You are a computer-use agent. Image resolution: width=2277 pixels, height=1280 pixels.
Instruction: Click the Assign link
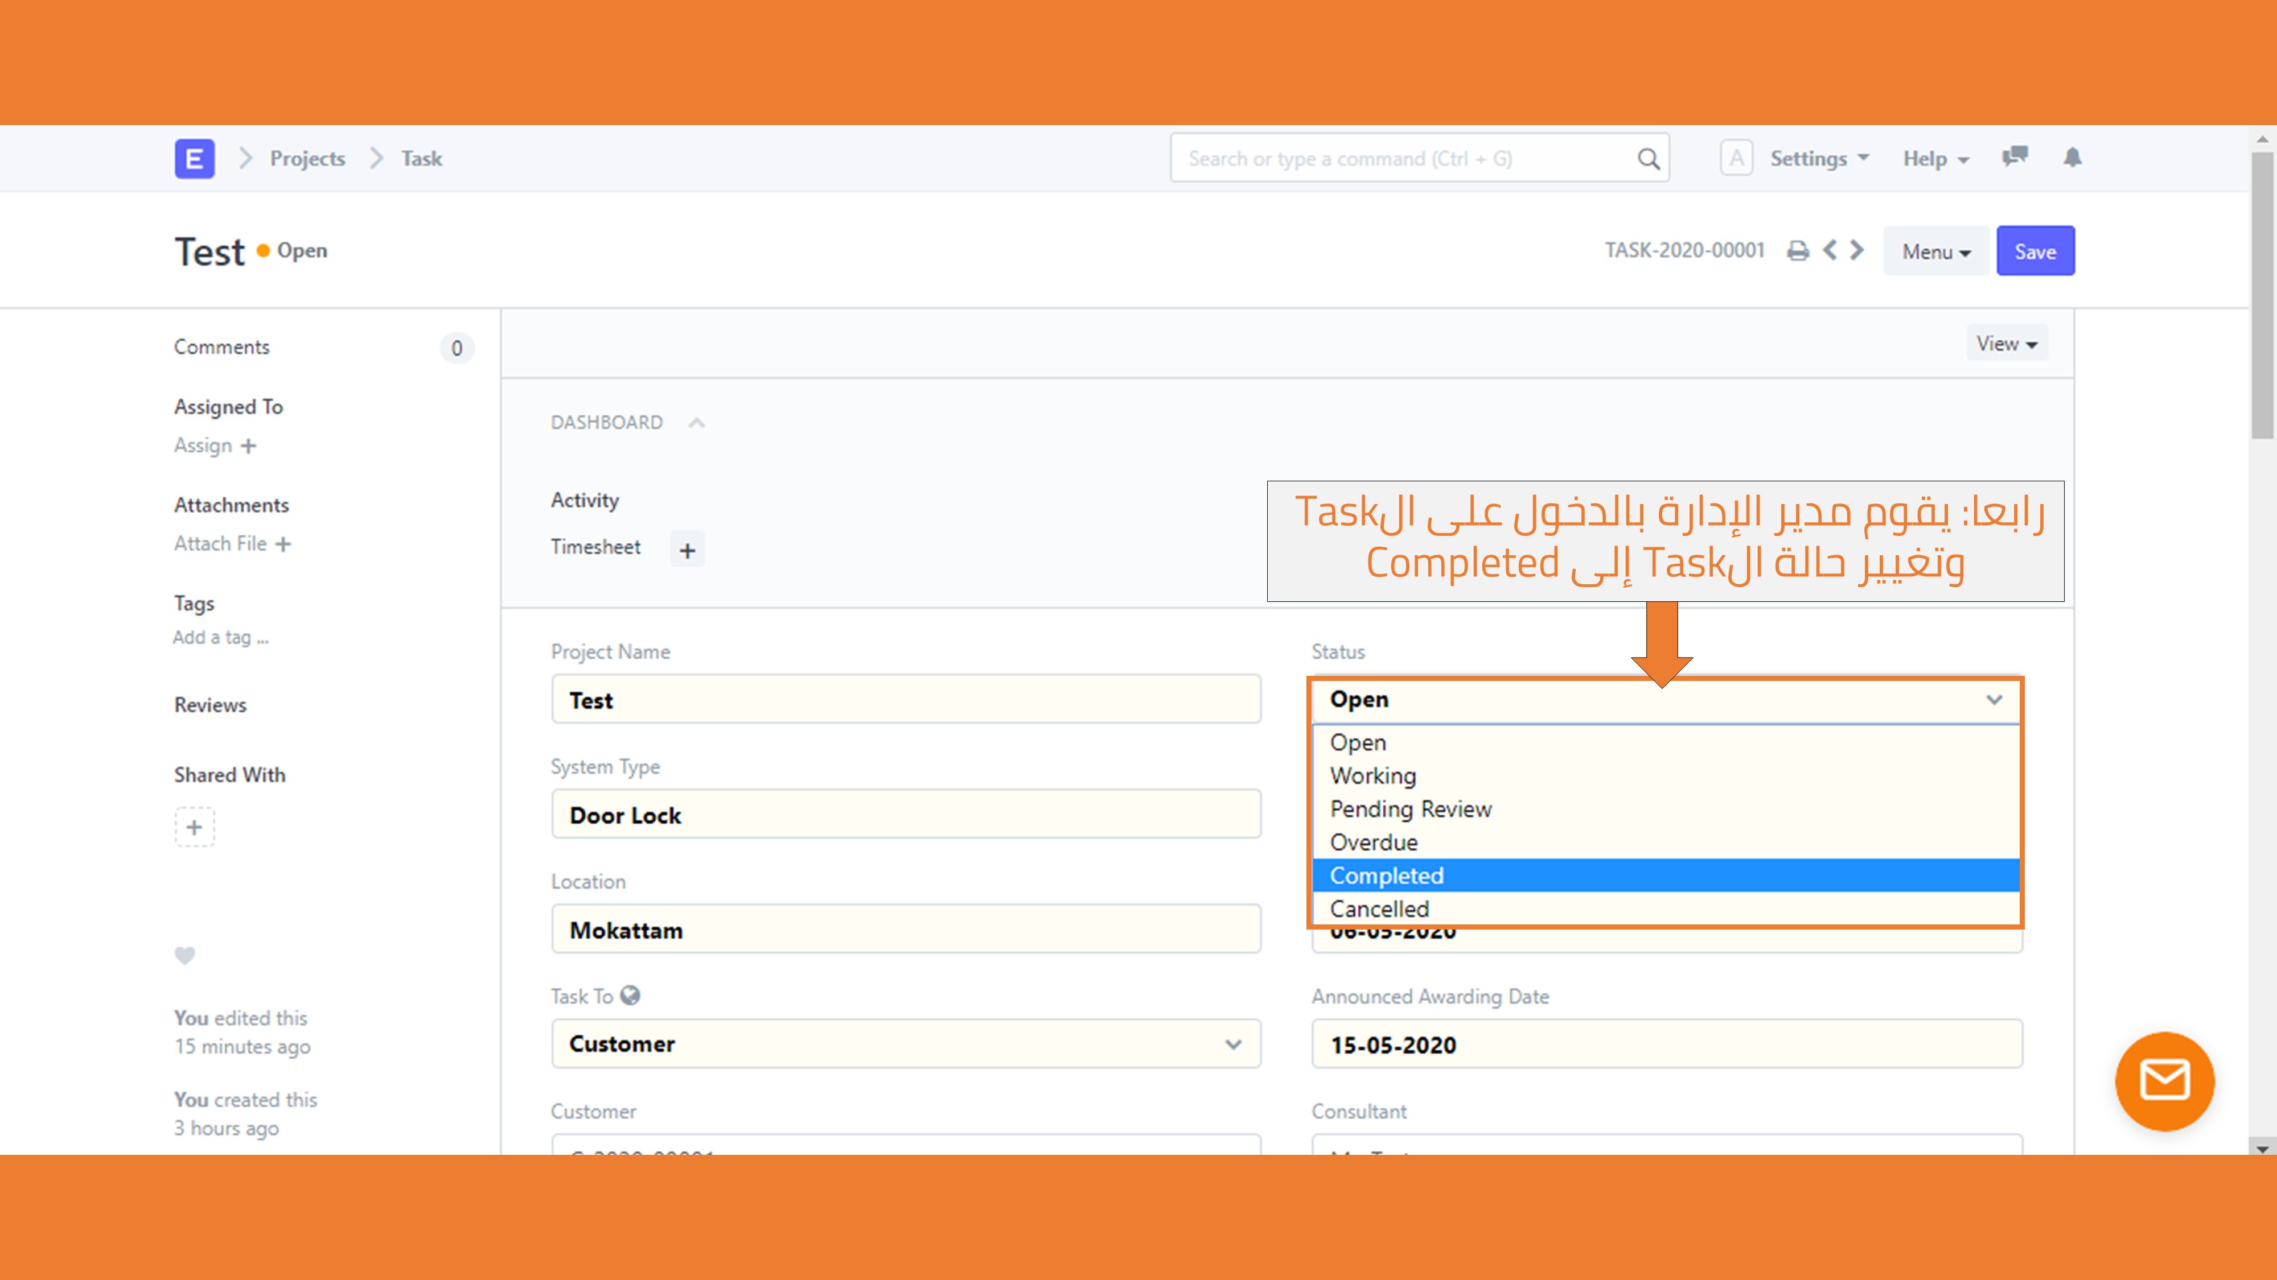203,445
